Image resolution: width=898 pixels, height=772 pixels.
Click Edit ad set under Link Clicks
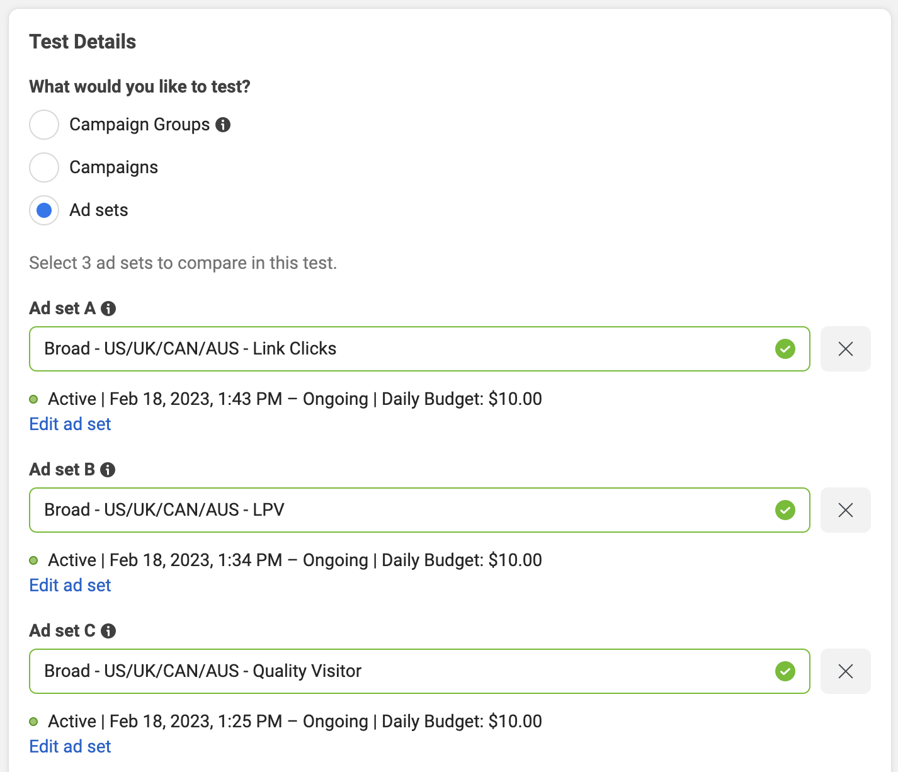(x=70, y=424)
